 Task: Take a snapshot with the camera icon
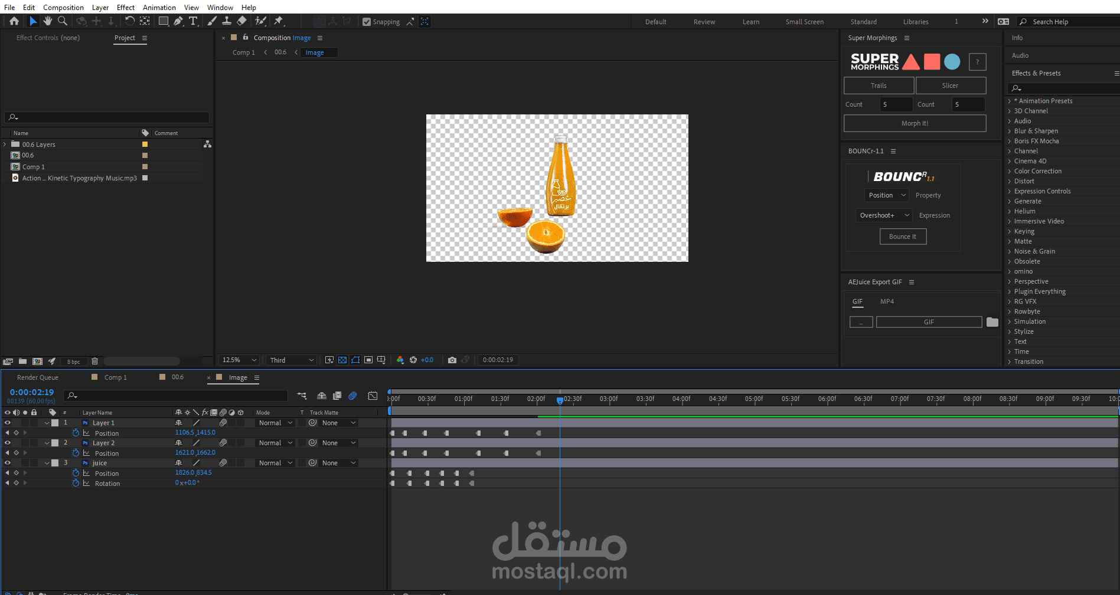(x=452, y=360)
